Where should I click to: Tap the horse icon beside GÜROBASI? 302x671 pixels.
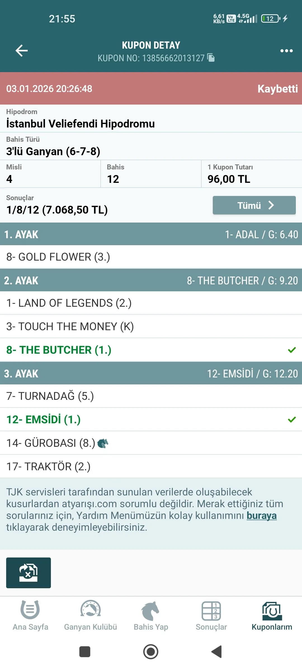pos(103,443)
